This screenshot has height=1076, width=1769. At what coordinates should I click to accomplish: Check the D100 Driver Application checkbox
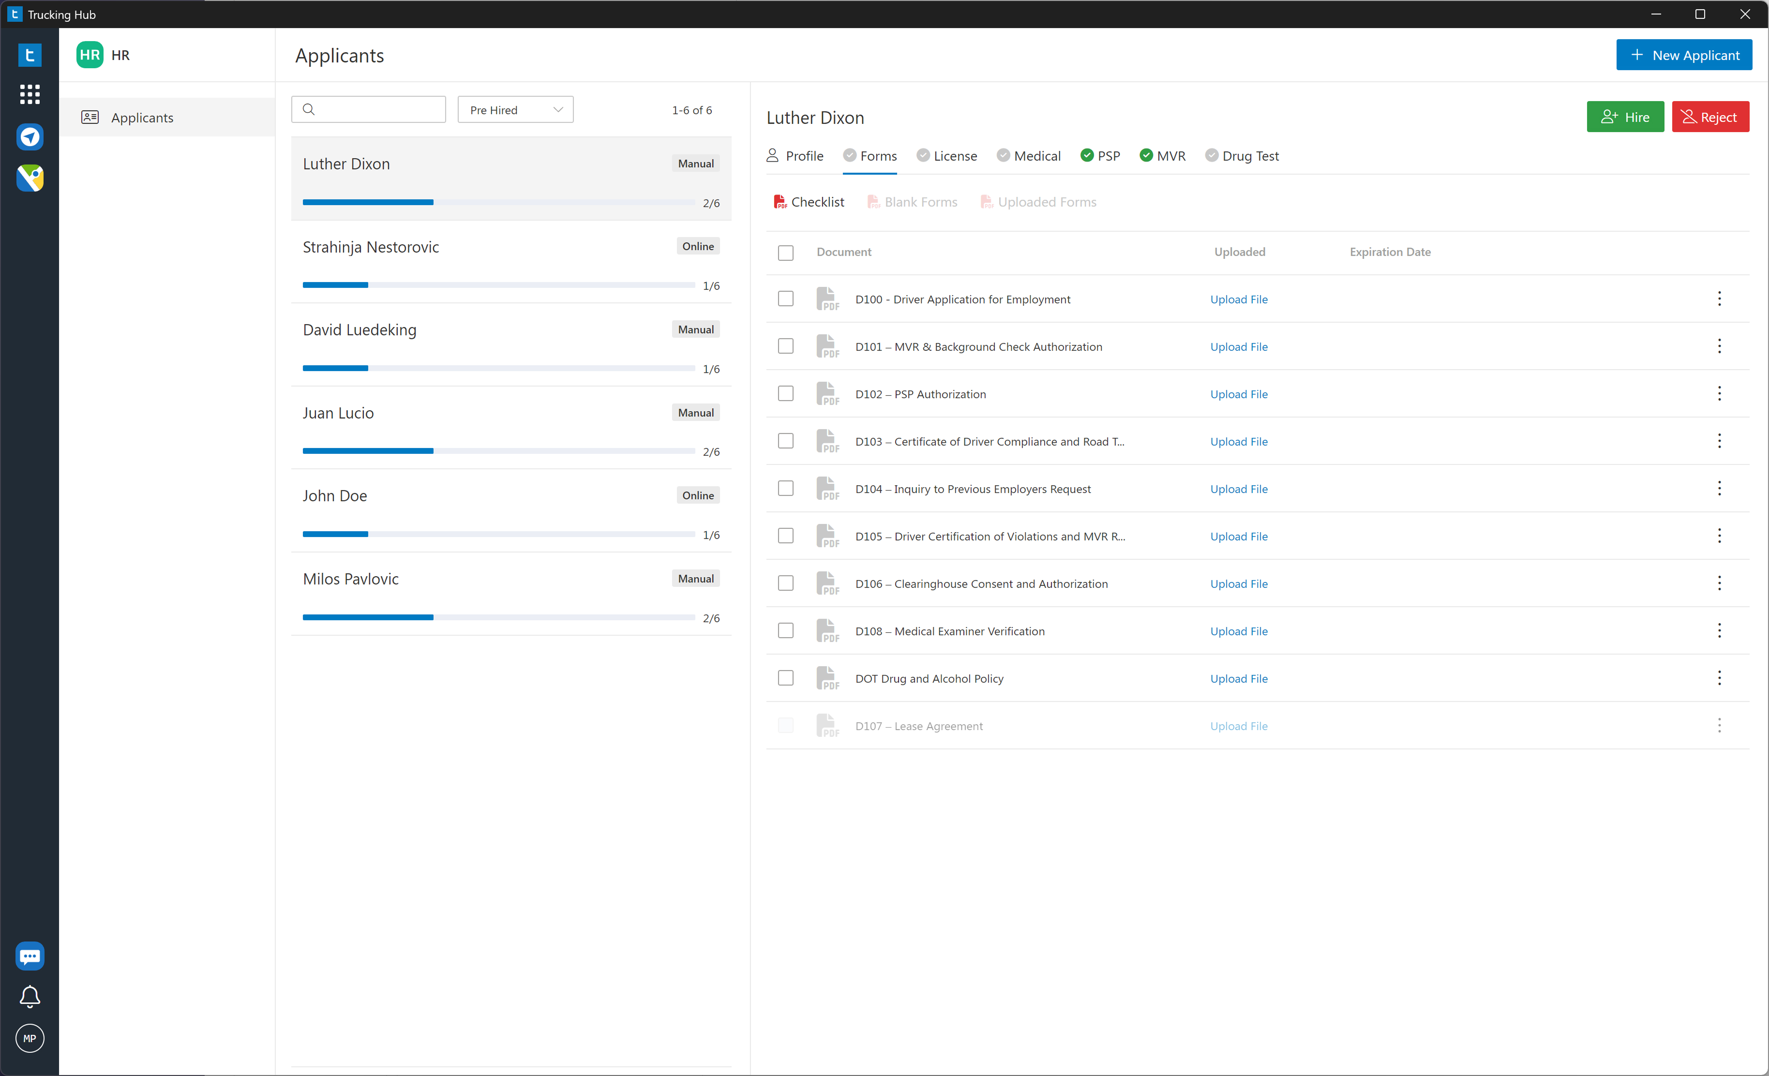tap(785, 299)
